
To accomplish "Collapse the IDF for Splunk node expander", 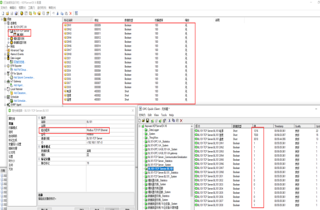I will click(5, 73).
